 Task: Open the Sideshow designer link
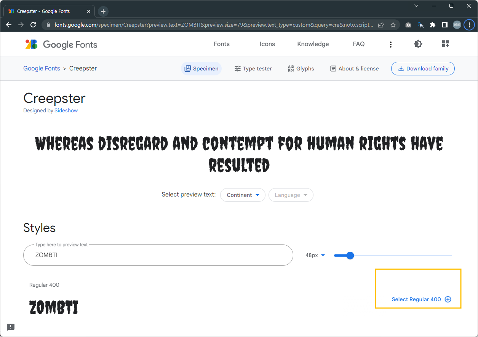coord(66,110)
